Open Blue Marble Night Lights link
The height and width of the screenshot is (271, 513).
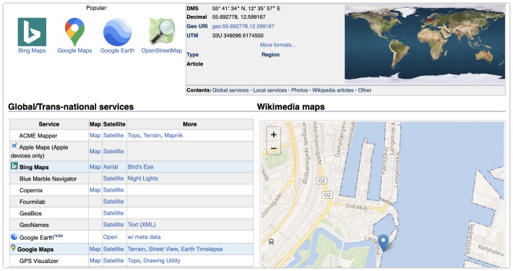point(142,178)
